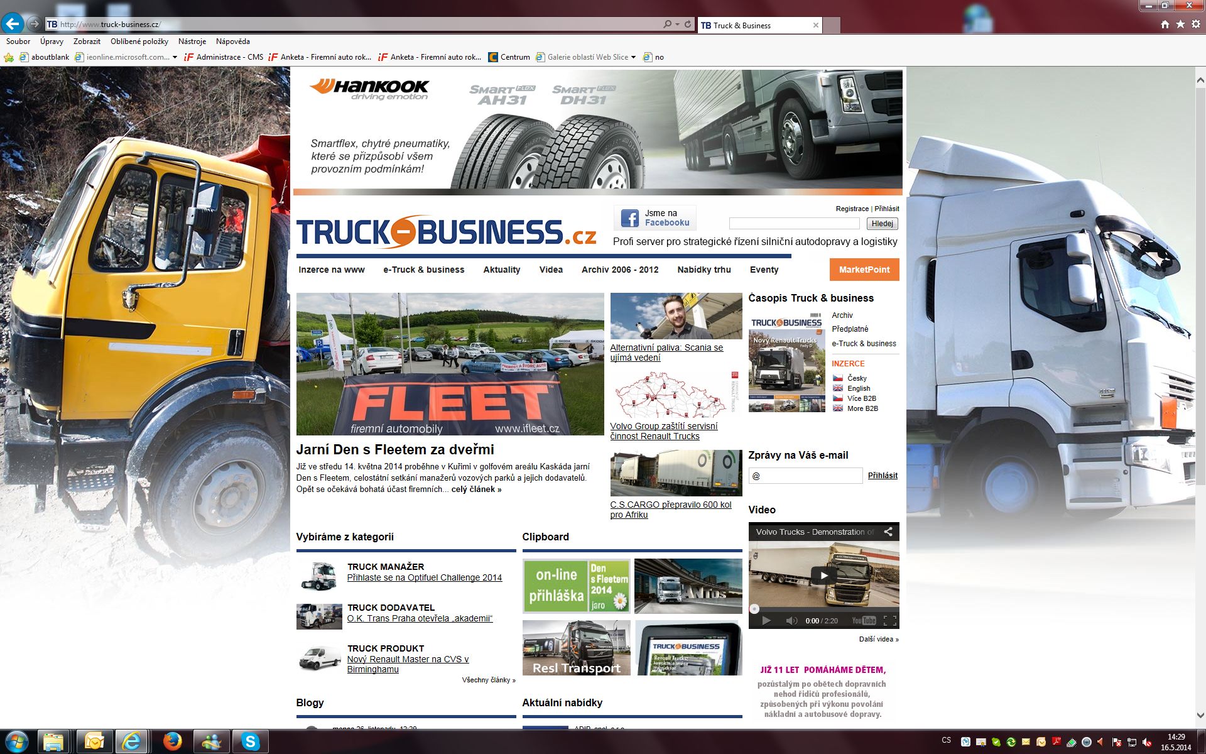Open the Soubor menu
Screen dimensions: 1206x754
click(18, 41)
